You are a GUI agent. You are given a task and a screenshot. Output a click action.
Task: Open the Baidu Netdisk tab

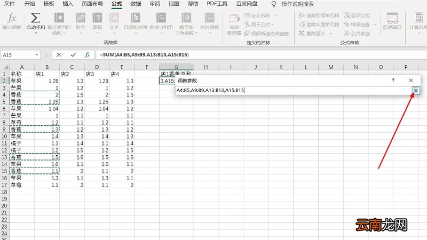tap(247, 4)
